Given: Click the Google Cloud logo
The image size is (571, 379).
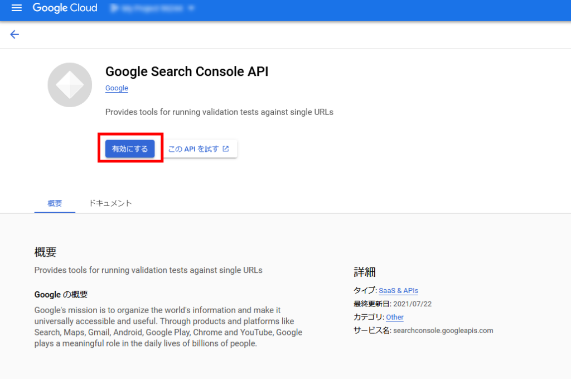Looking at the screenshot, I should (x=65, y=8).
